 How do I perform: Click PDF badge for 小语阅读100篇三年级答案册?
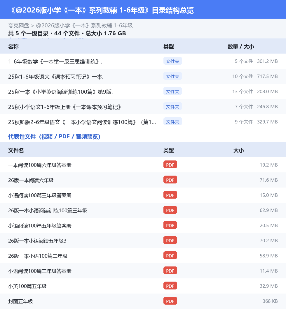point(170,195)
